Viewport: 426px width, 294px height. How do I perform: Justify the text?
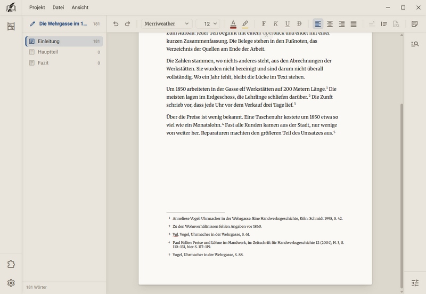point(354,23)
